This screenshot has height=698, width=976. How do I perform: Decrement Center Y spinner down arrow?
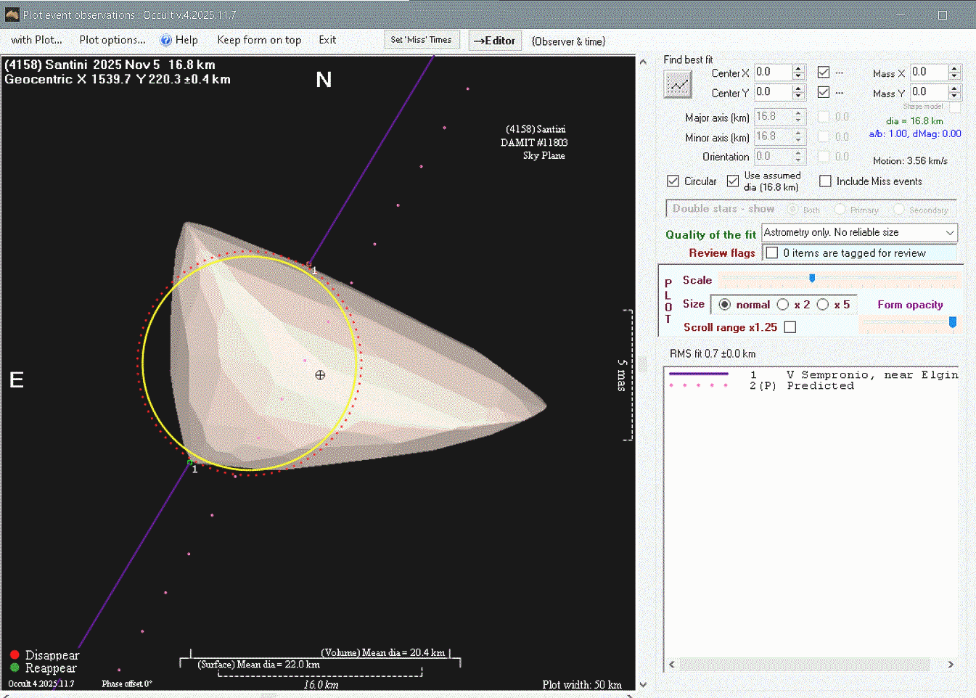(x=798, y=97)
